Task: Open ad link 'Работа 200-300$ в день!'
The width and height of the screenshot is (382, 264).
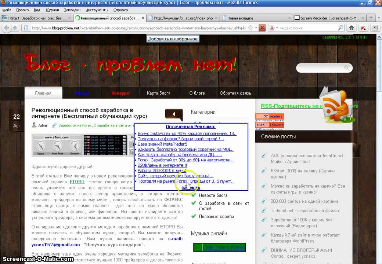Action: [x=162, y=170]
